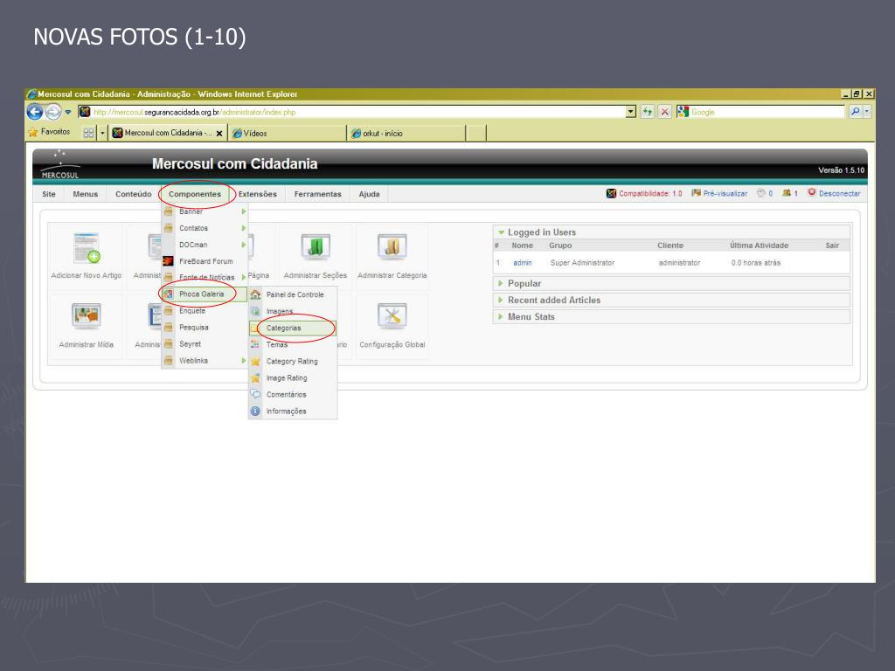Open the Extensões menu
The width and height of the screenshot is (895, 671).
pos(258,194)
